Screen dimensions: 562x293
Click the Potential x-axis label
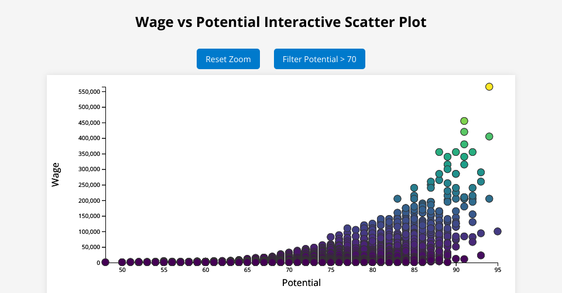click(x=301, y=283)
